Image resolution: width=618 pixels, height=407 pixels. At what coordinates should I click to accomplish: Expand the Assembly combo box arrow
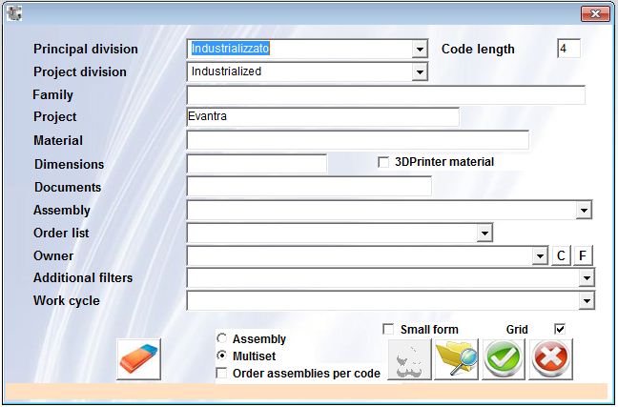(x=584, y=210)
